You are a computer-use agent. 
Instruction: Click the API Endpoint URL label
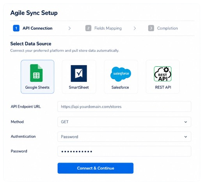[x=26, y=106]
